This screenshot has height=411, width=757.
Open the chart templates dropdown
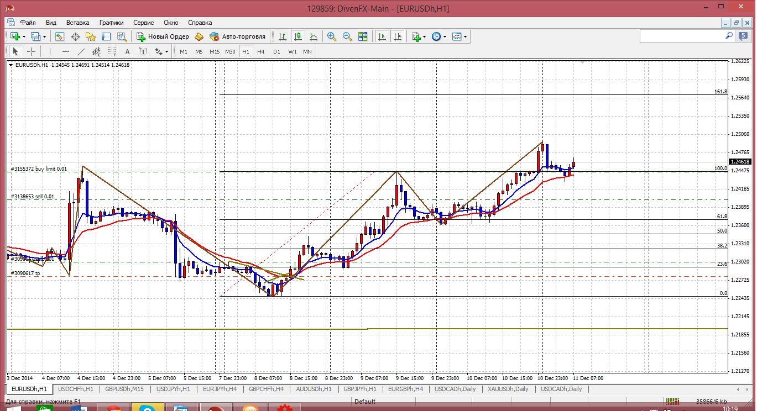[x=465, y=36]
